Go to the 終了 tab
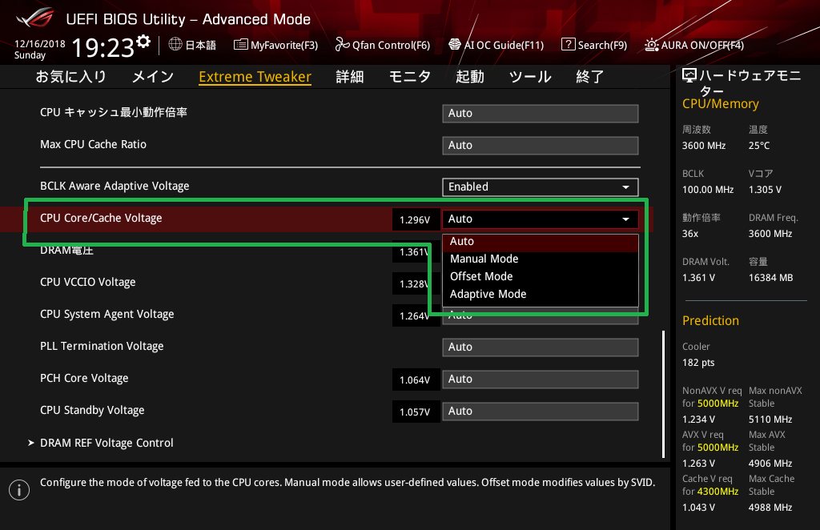 click(x=590, y=77)
